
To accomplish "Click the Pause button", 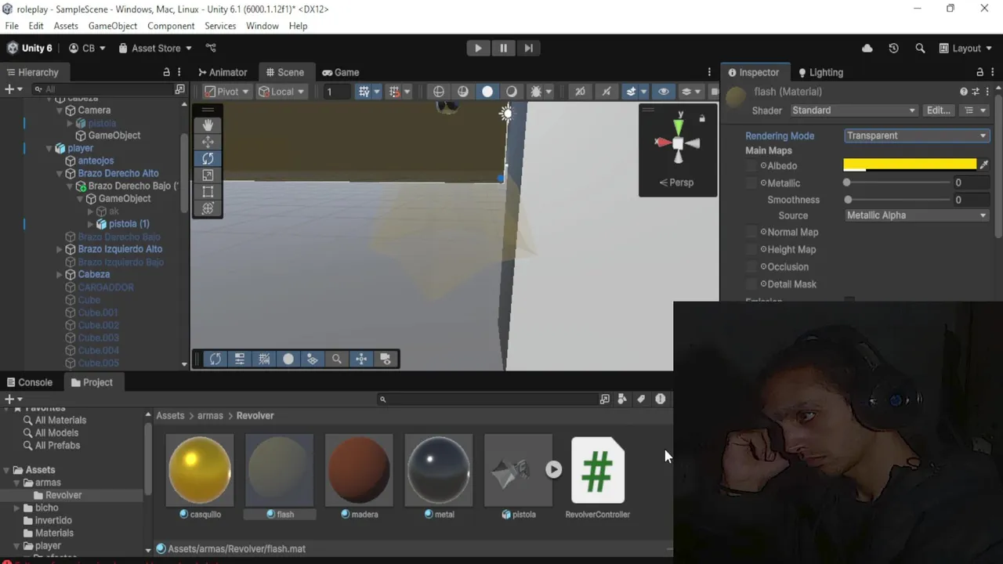I will click(503, 48).
